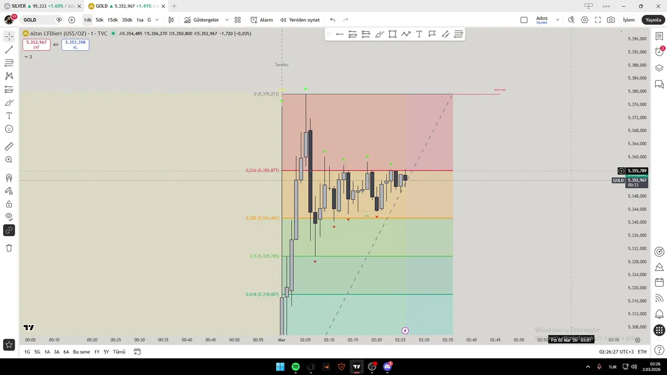Enter fullscreen mode
The width and height of the screenshot is (667, 375).
(598, 20)
